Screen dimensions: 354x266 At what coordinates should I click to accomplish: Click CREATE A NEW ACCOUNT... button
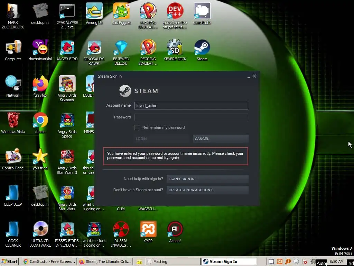pos(207,190)
